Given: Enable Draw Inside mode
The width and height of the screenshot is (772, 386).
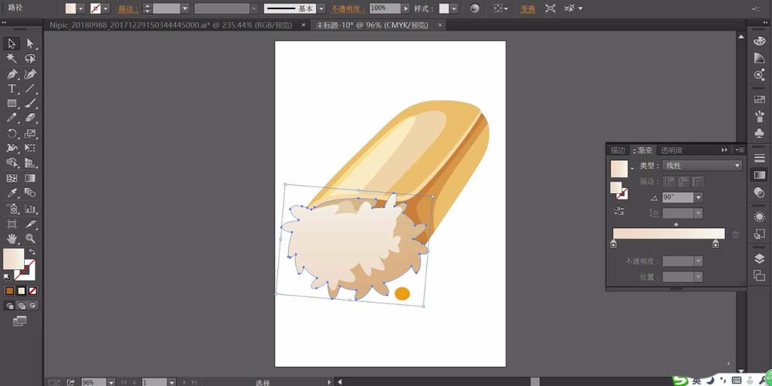Looking at the screenshot, I should pyautogui.click(x=32, y=305).
